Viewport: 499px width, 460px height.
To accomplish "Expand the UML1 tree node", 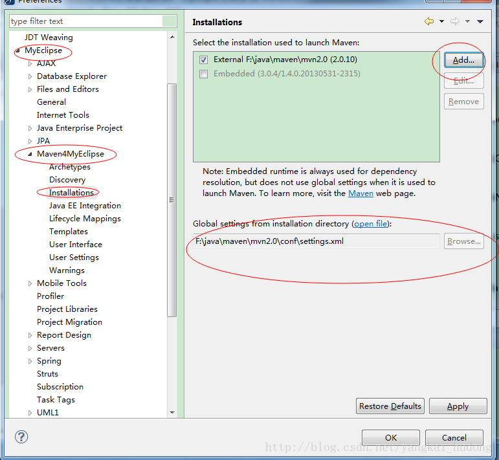I will (30, 413).
